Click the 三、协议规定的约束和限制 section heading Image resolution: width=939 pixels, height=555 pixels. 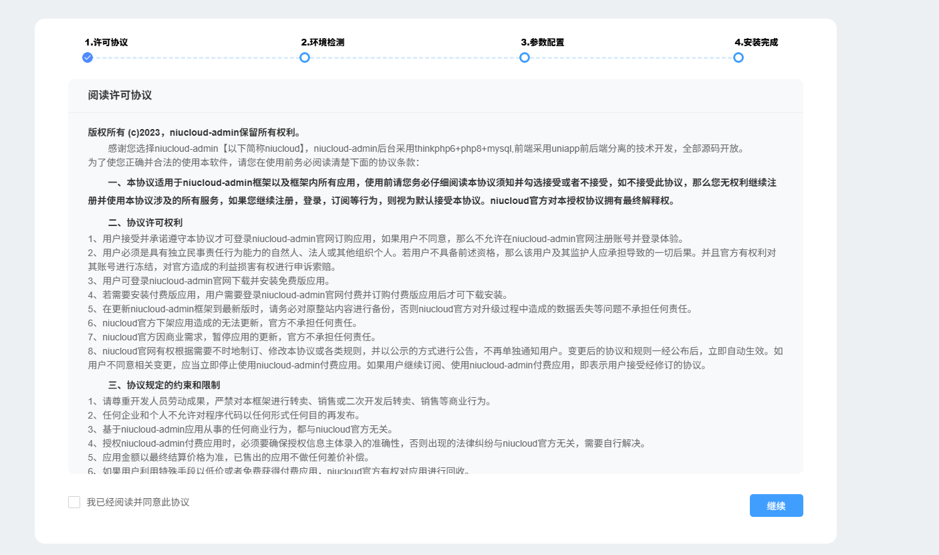164,385
